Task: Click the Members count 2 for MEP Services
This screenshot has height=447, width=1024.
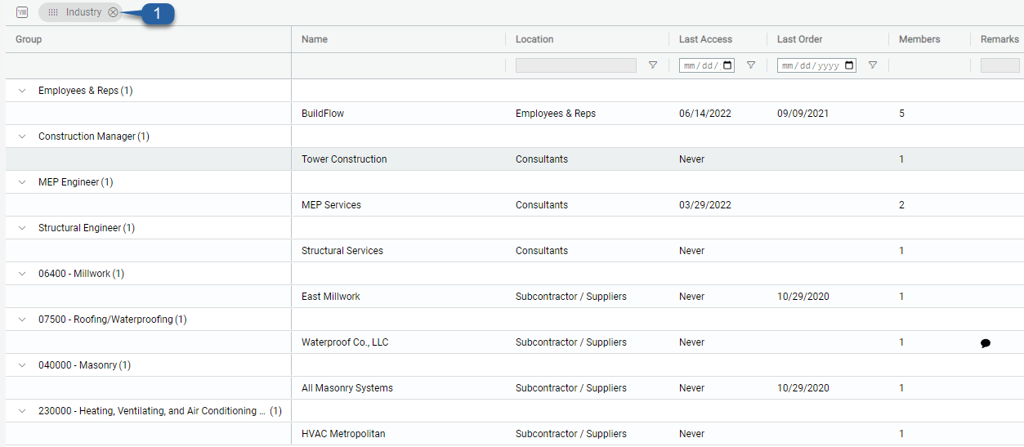Action: tap(901, 205)
